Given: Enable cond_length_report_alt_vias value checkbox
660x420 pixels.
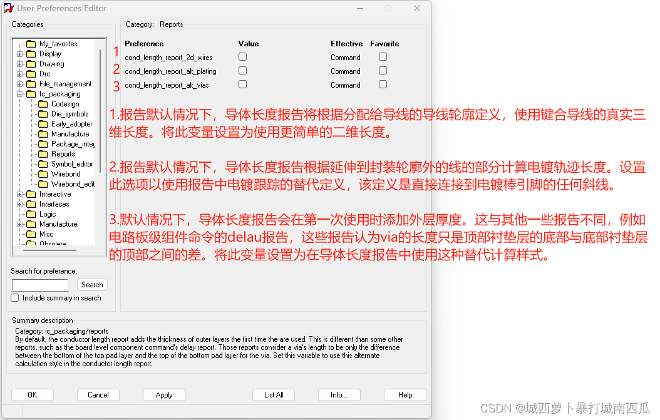Looking at the screenshot, I should [242, 85].
